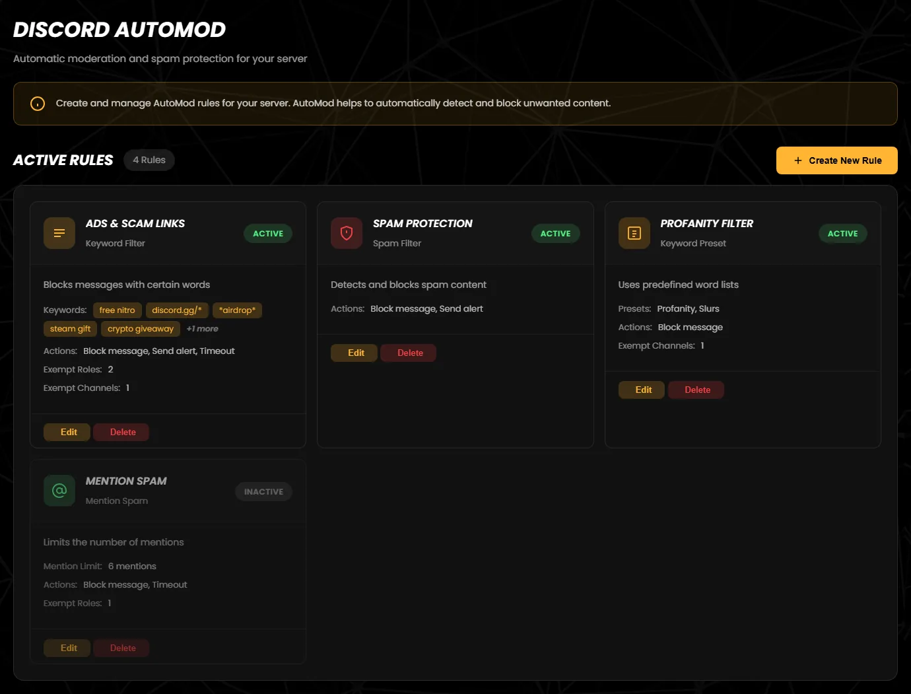Viewport: 911px width, 694px height.
Task: Click the Mention Spam at-sign icon
Action: coord(59,491)
